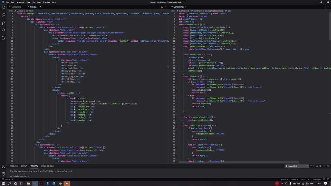The image size is (331, 186).
Task: Open Windows taskbar search
Action: pyautogui.click(x=9, y=184)
